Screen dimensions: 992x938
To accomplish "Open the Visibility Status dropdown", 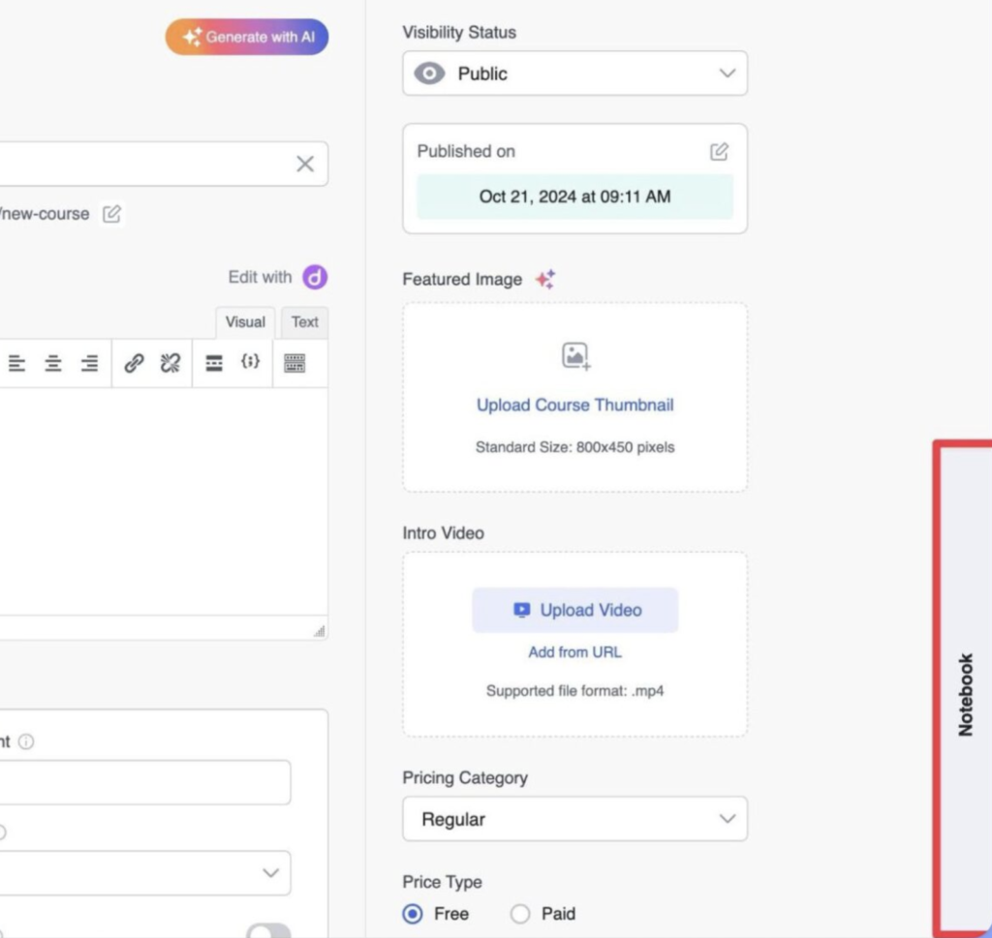I will coord(574,74).
